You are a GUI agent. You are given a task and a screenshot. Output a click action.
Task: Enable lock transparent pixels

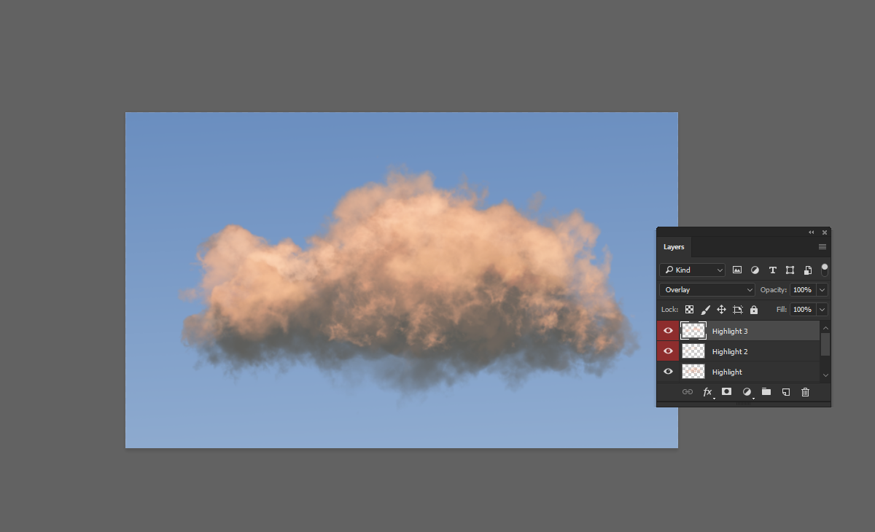[689, 309]
